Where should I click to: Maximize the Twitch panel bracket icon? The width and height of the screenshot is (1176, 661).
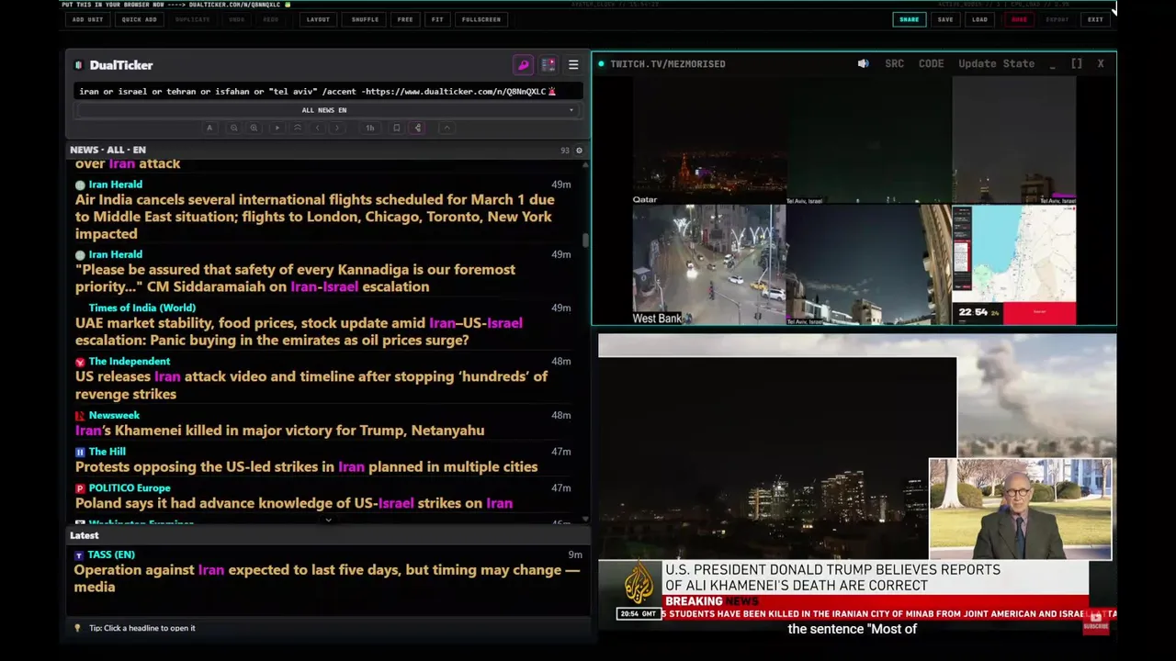click(x=1077, y=63)
